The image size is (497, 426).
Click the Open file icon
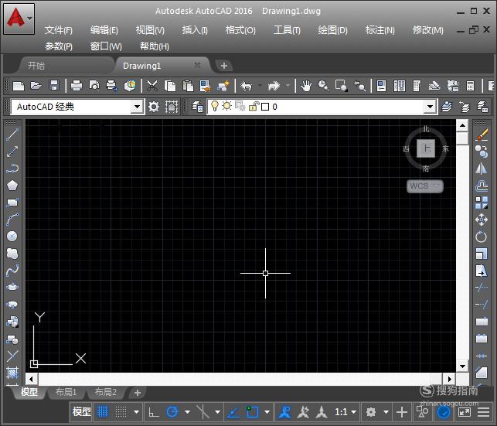point(36,86)
